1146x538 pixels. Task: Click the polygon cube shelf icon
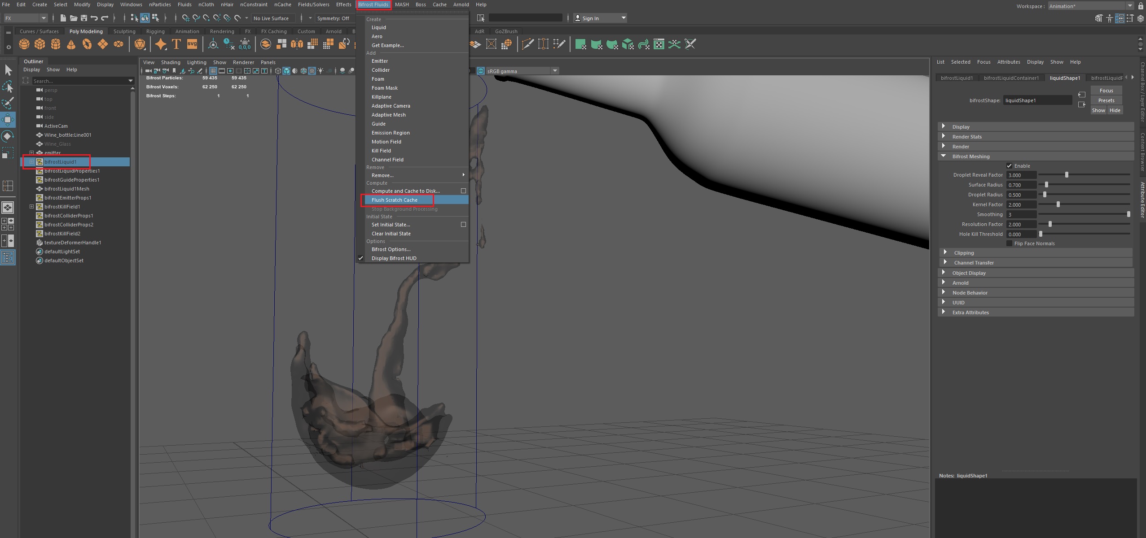(40, 44)
